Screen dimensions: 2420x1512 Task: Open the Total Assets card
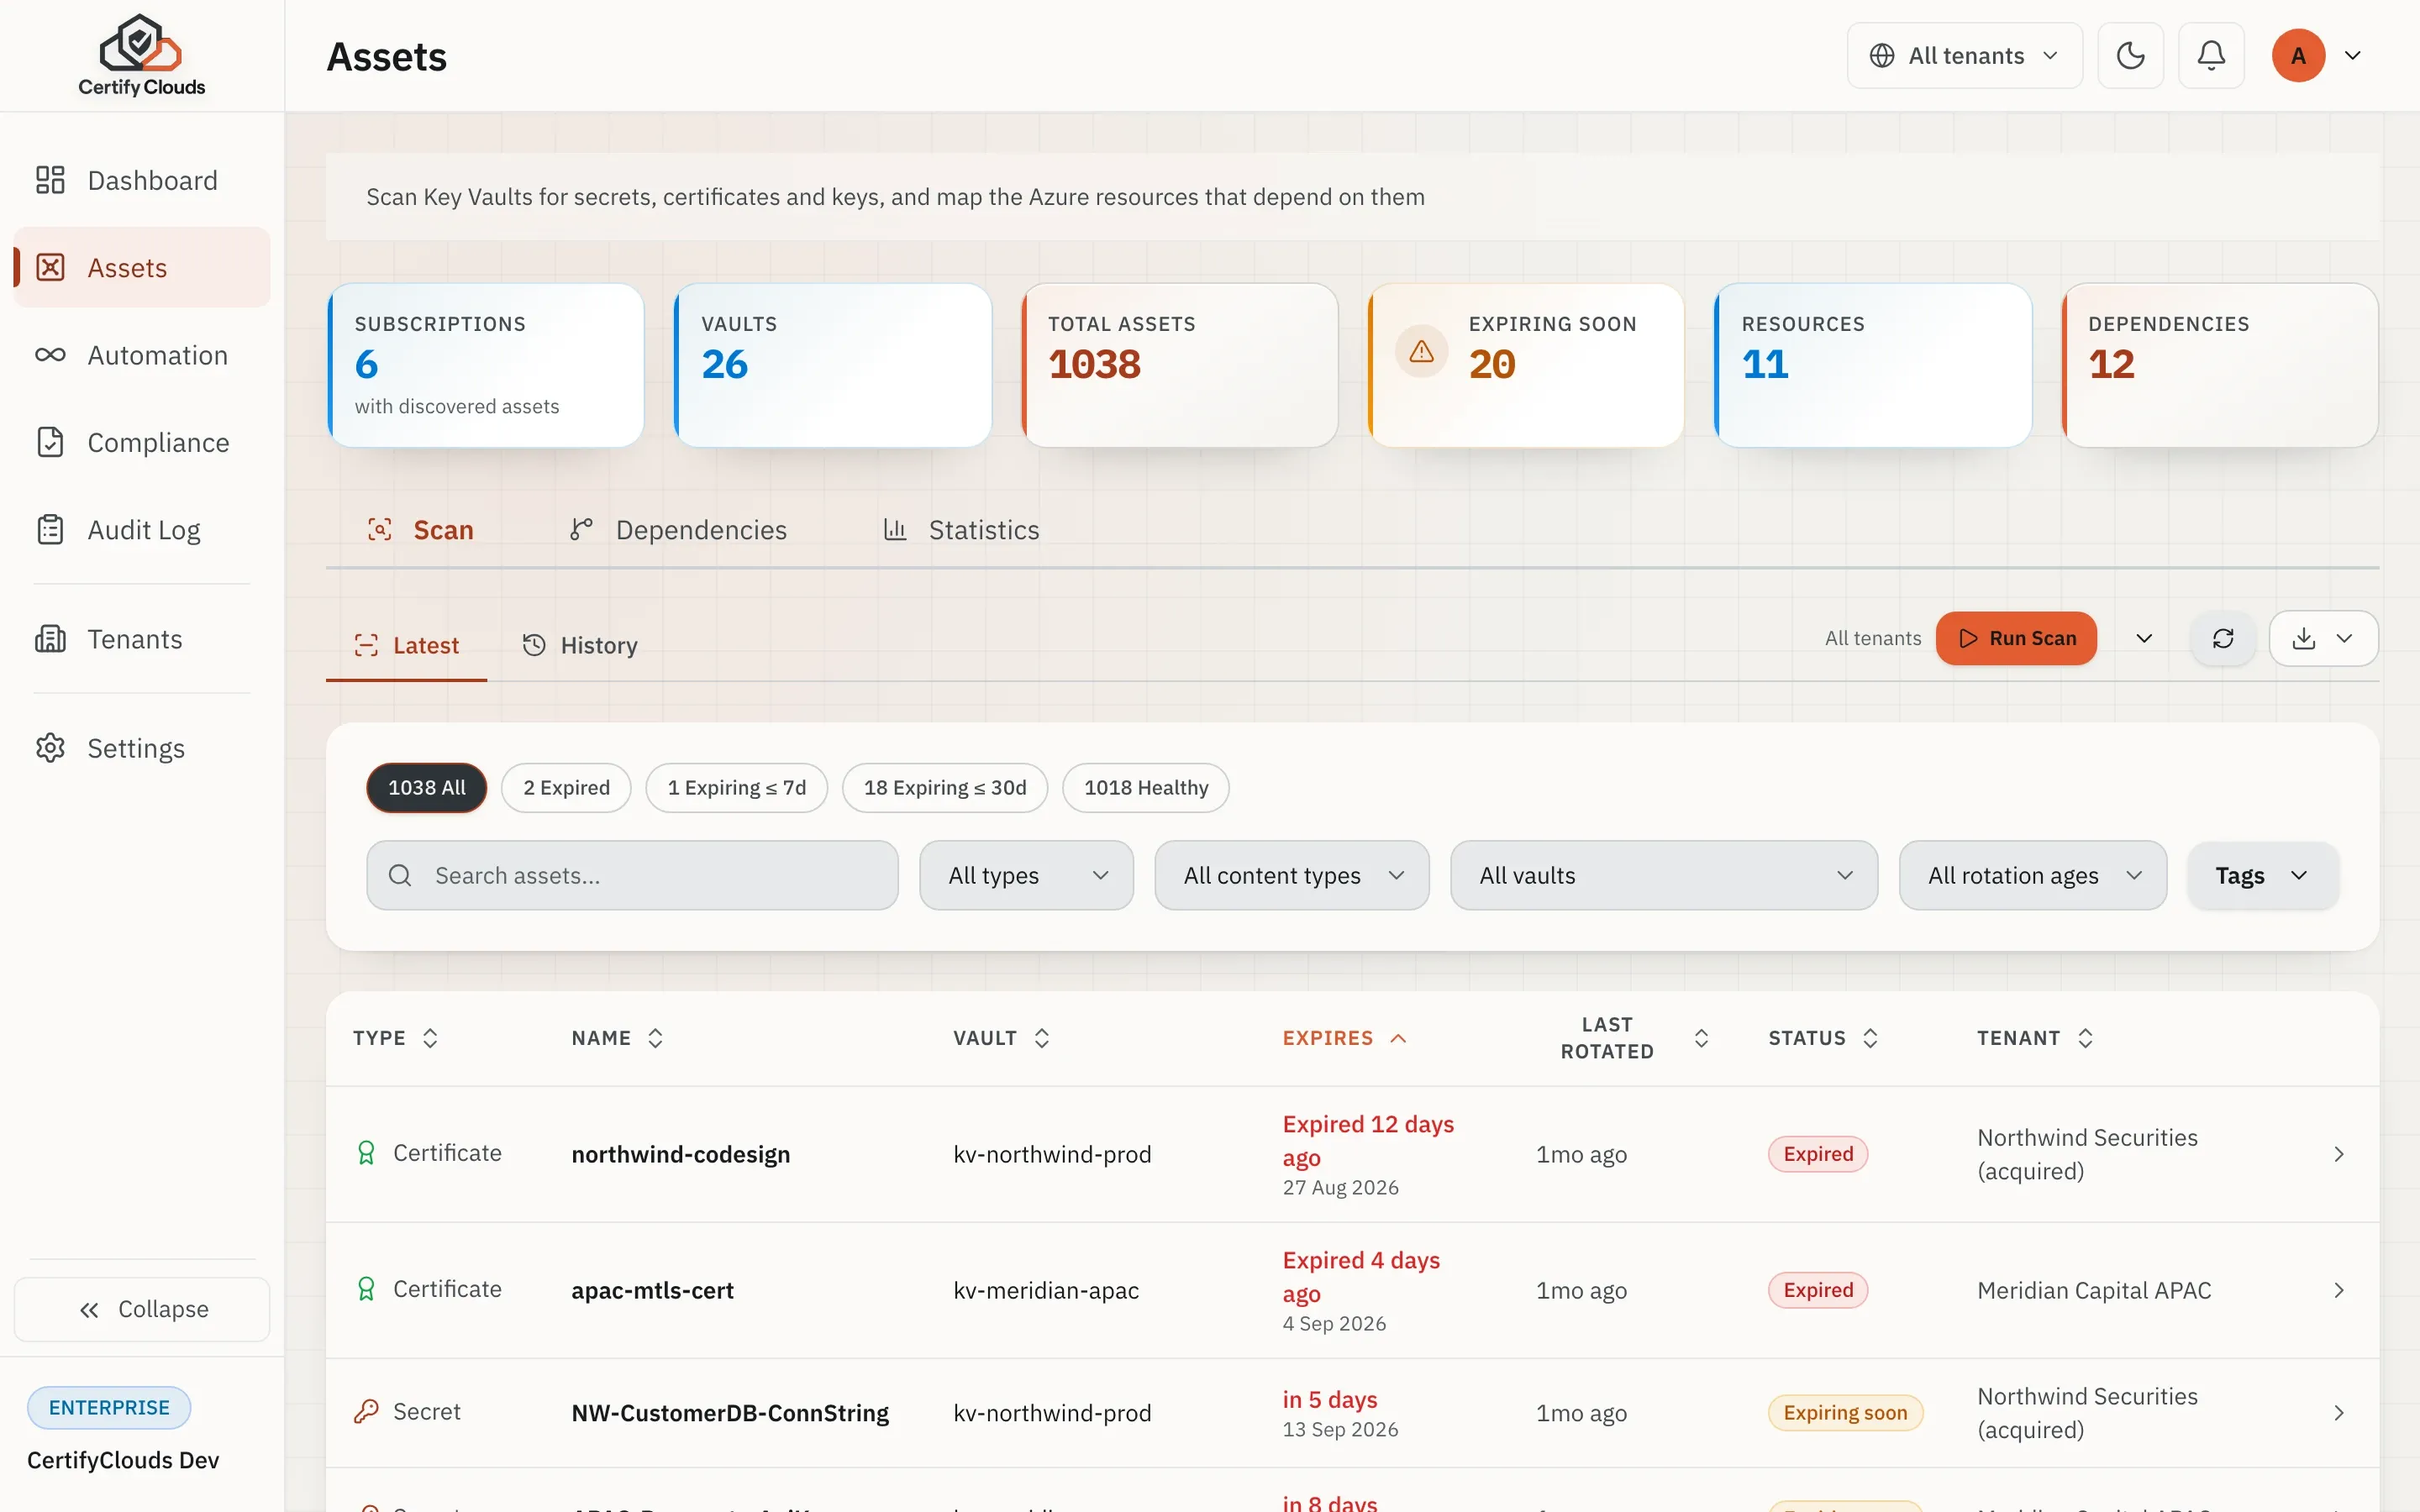1180,365
